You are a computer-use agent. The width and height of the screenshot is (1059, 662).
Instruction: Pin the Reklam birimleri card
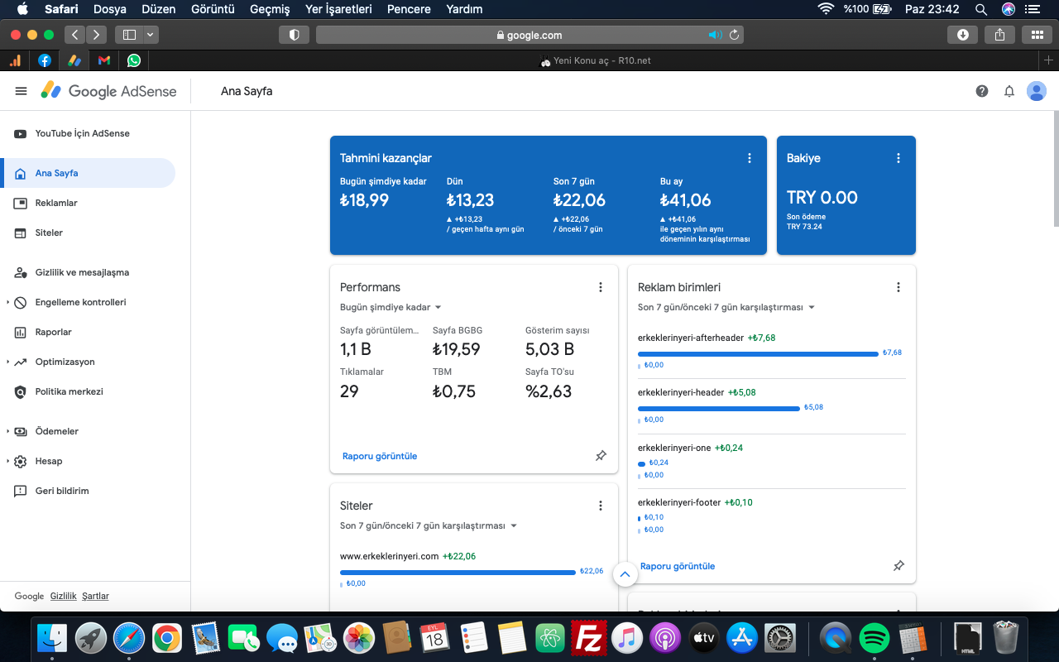coord(898,566)
